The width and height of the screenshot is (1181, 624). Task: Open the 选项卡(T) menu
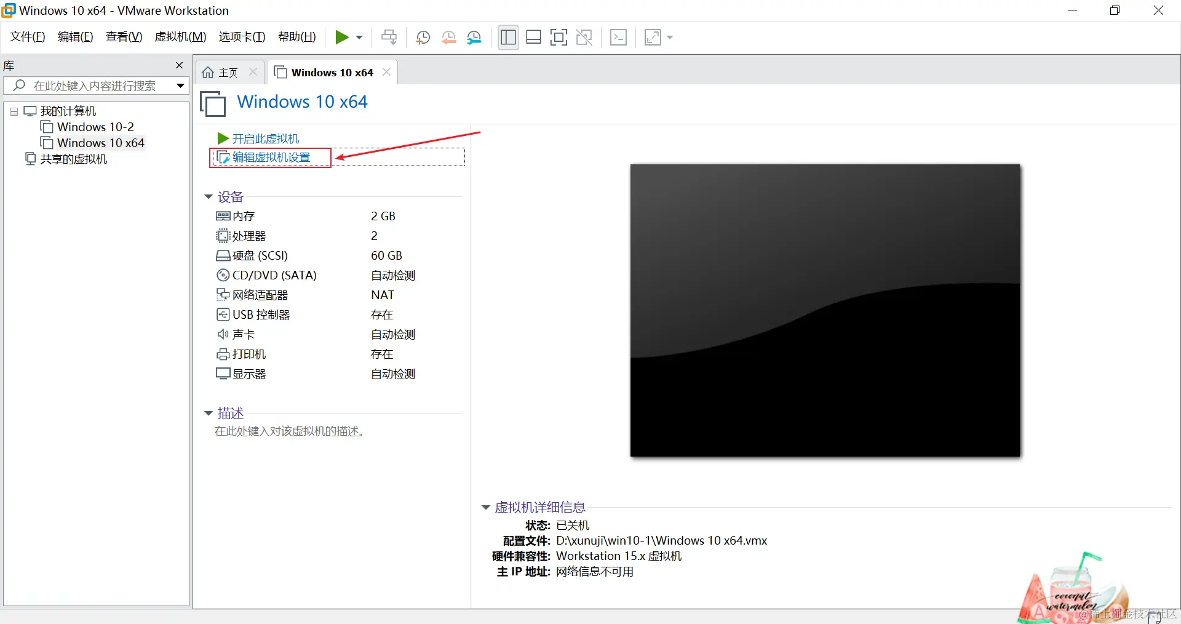point(242,37)
